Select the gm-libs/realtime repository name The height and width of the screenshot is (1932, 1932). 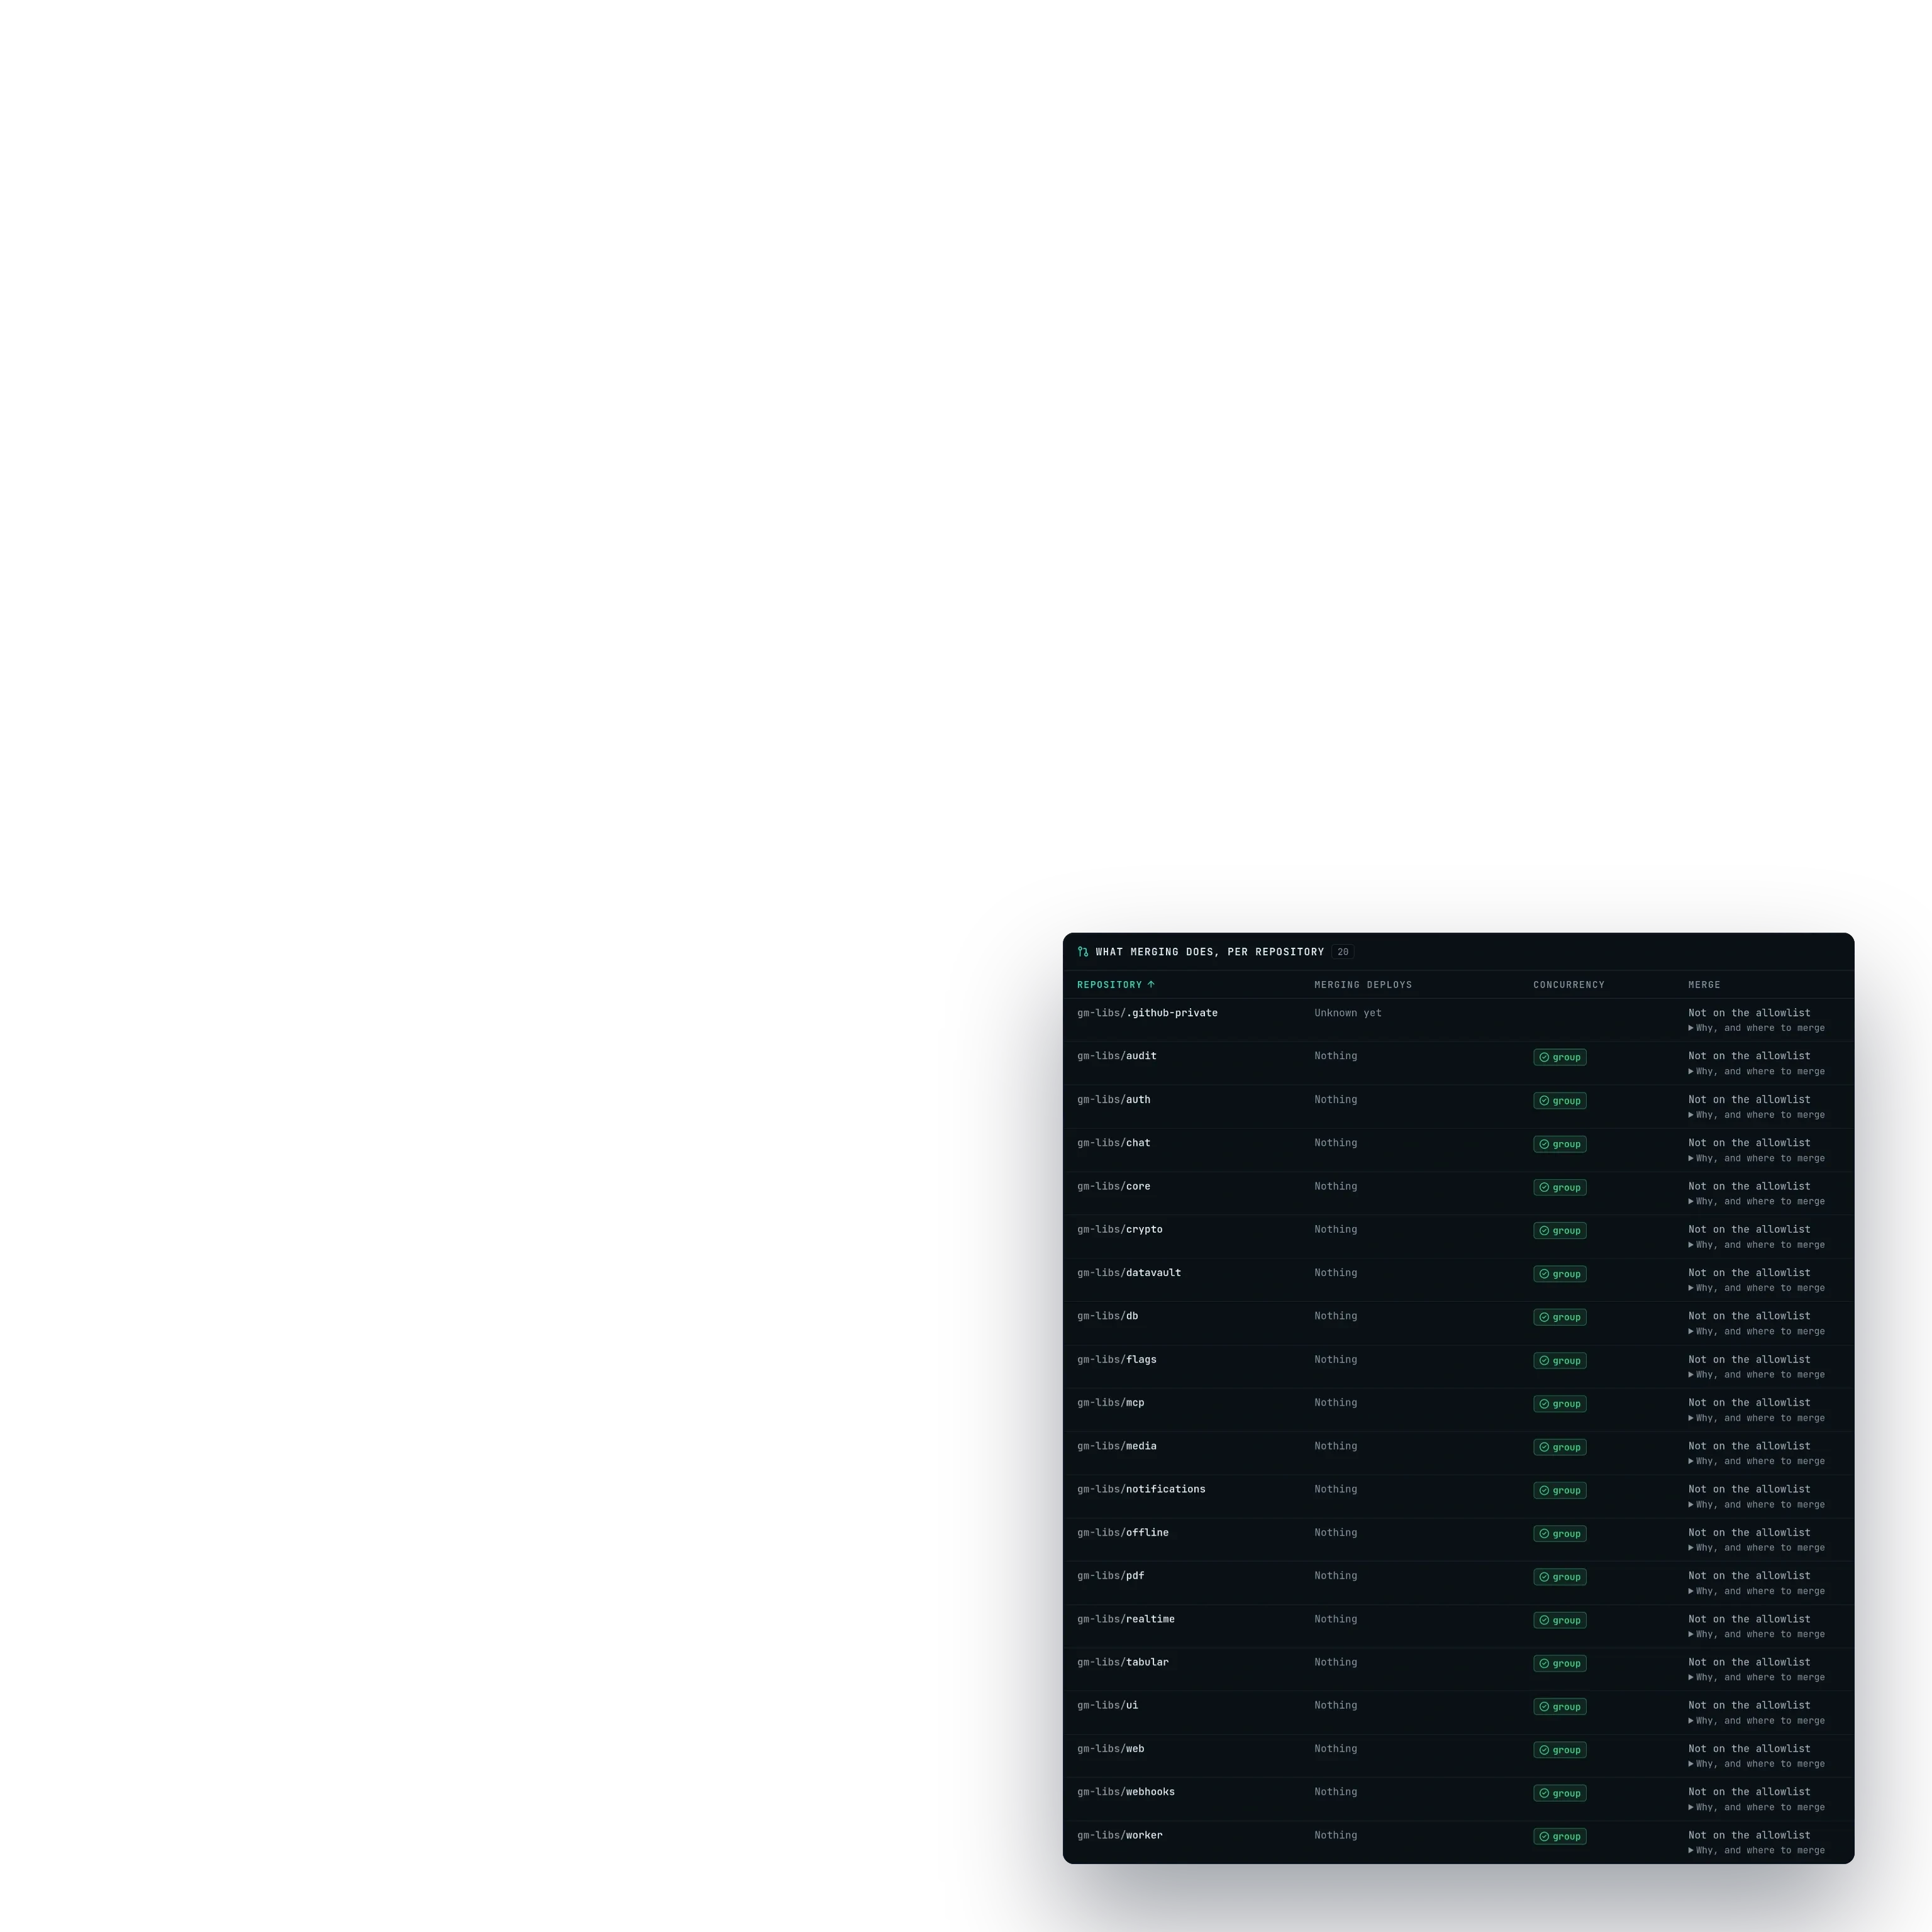(x=1126, y=1619)
